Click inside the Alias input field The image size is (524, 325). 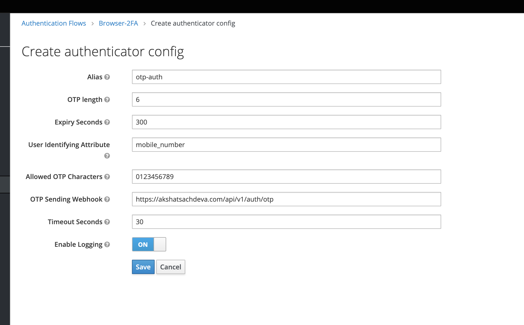point(286,77)
